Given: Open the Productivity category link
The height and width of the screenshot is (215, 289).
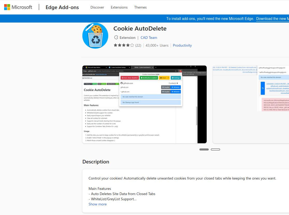Looking at the screenshot, I should [x=182, y=45].
